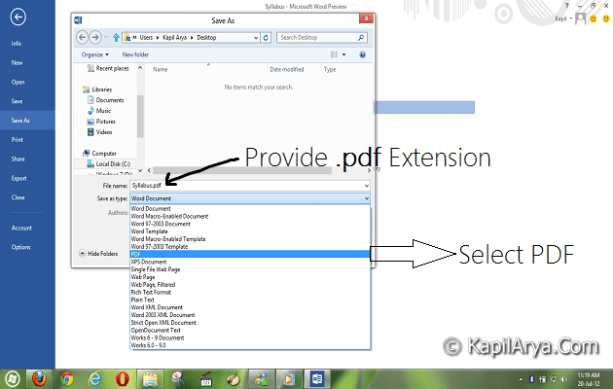This screenshot has width=613, height=389.
Task: Close the document from backstage
Action: [27, 197]
